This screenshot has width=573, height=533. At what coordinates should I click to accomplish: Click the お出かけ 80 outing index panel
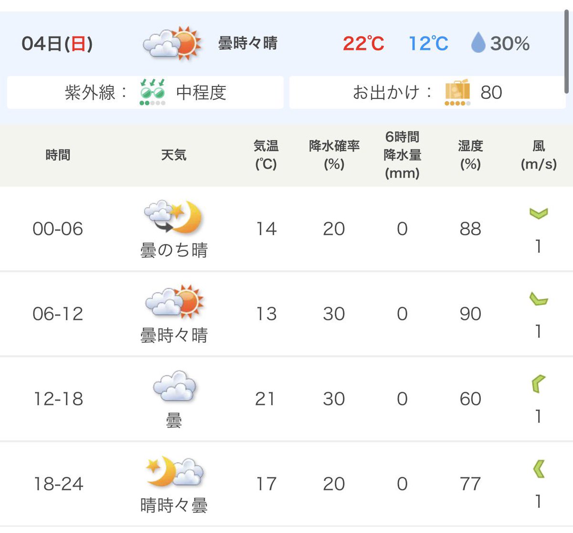(427, 92)
